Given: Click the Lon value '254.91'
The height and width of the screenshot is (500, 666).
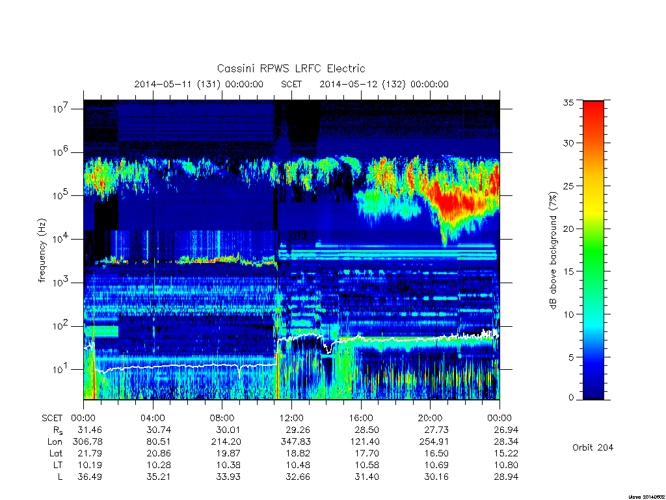Looking at the screenshot, I should point(434,442).
